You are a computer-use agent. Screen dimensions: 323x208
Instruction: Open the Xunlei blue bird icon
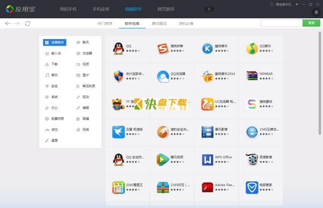[118, 132]
